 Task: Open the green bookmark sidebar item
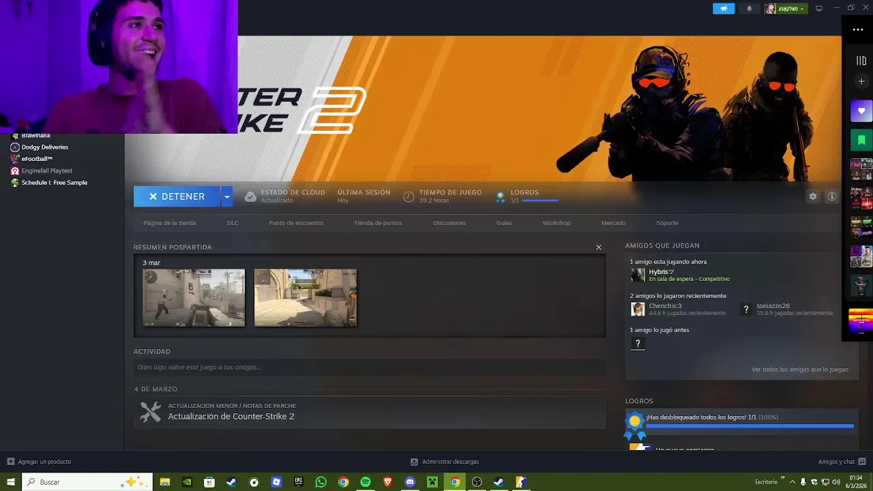861,140
